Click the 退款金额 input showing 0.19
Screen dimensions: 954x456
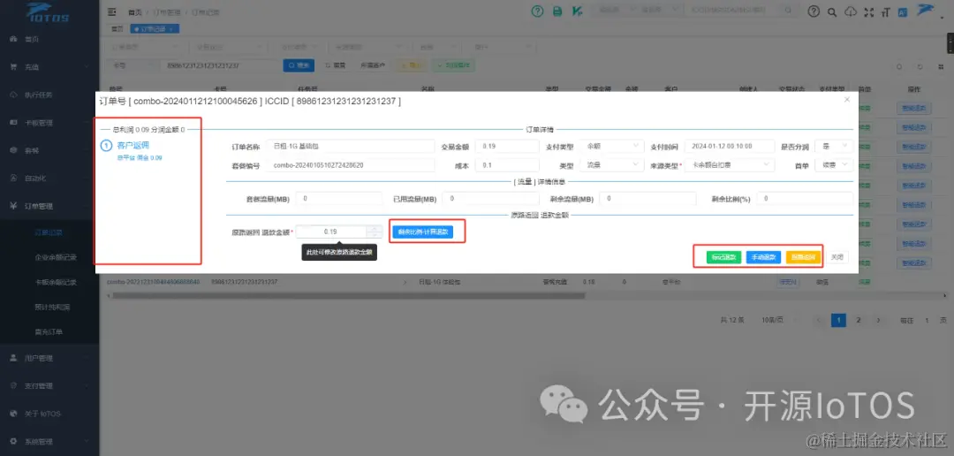pyautogui.click(x=331, y=232)
